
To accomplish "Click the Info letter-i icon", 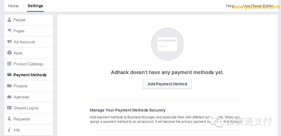I will coord(9,130).
